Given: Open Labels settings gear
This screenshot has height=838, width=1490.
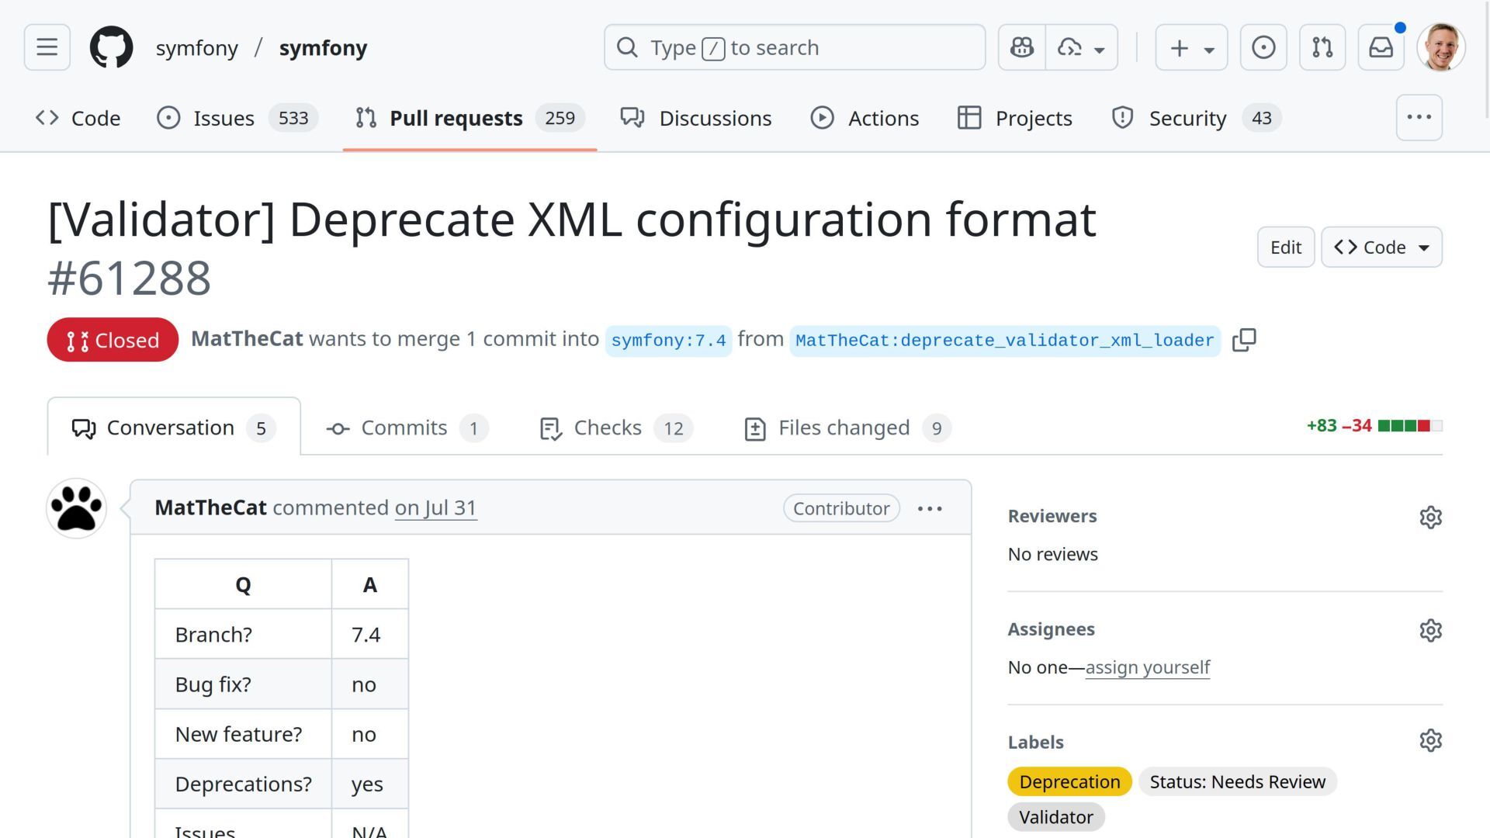Looking at the screenshot, I should tap(1430, 741).
